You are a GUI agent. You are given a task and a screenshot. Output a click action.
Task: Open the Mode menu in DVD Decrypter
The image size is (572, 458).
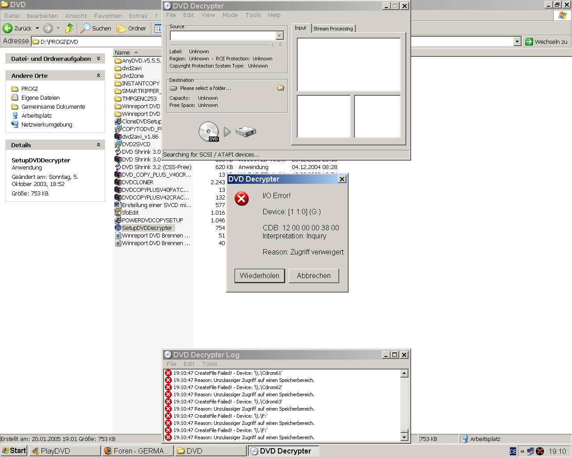pos(230,15)
